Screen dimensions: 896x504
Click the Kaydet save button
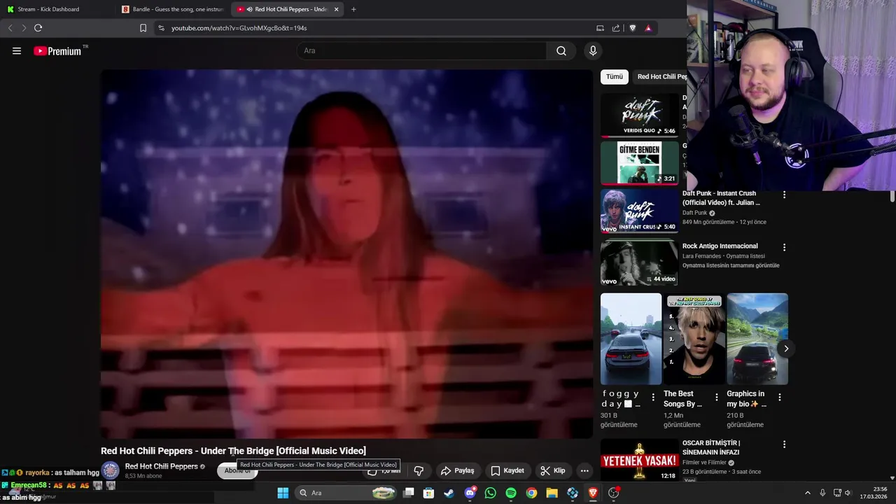point(507,470)
